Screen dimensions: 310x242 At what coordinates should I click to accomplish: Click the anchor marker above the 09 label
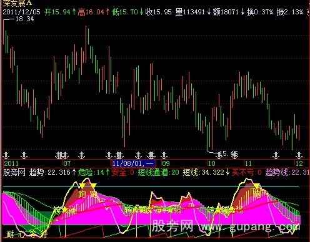click(164, 155)
